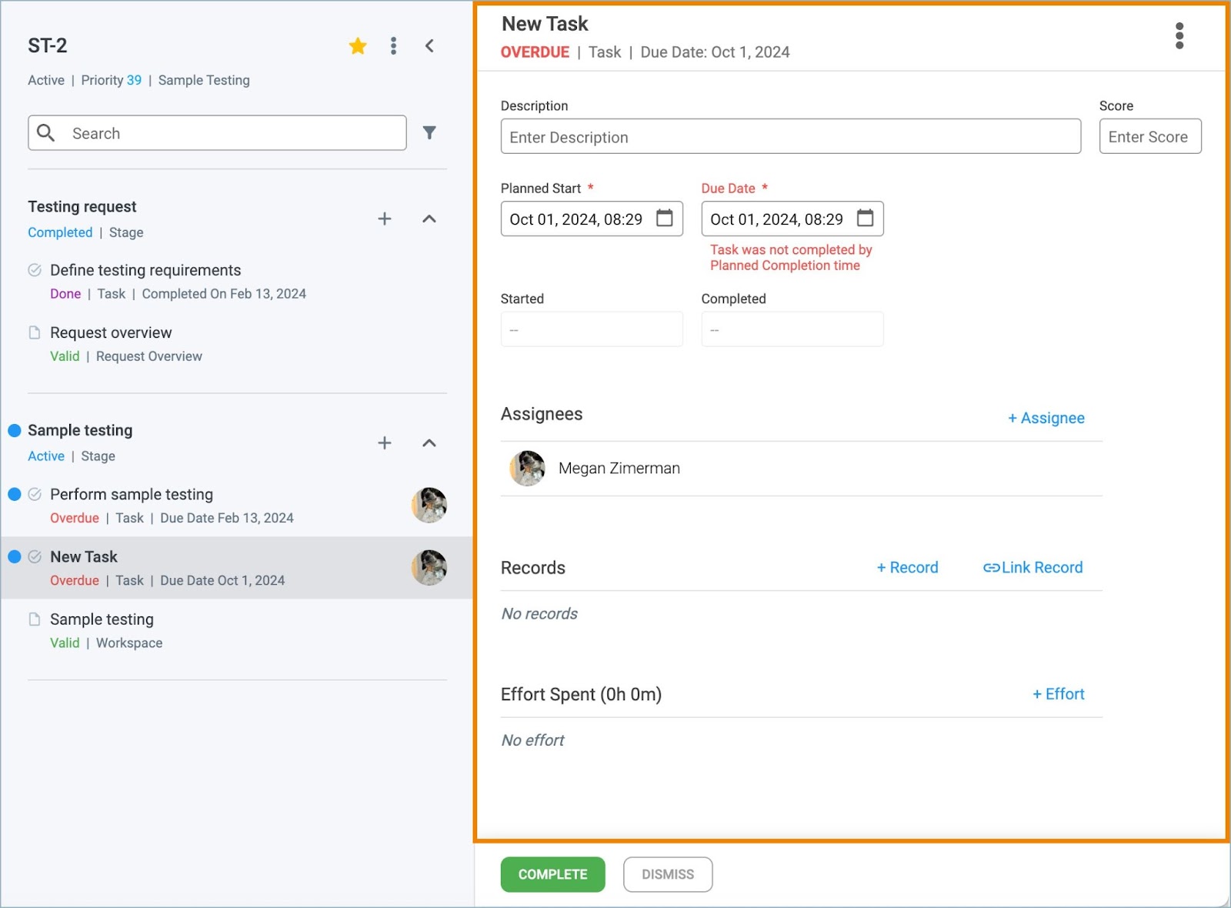Click document icon of Sample testing workspace
1231x908 pixels.
(x=35, y=619)
